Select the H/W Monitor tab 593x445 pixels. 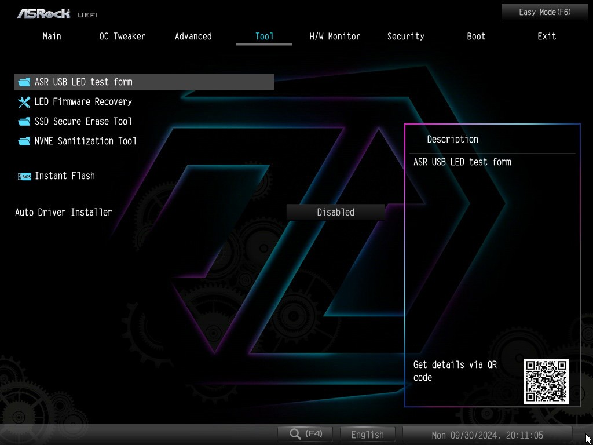pos(335,37)
